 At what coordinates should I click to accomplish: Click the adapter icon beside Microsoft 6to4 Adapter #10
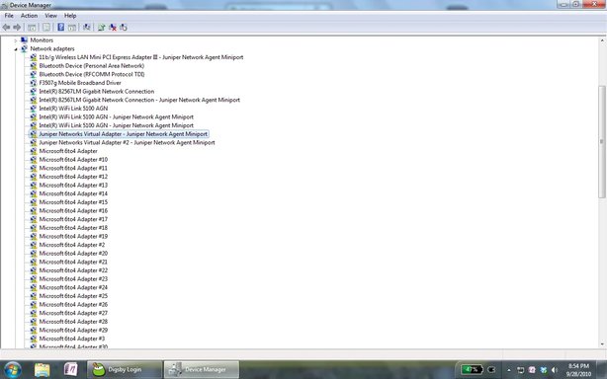point(34,160)
